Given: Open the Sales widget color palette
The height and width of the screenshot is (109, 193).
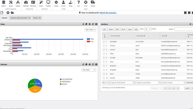Looking at the screenshot, I should click(86, 24).
